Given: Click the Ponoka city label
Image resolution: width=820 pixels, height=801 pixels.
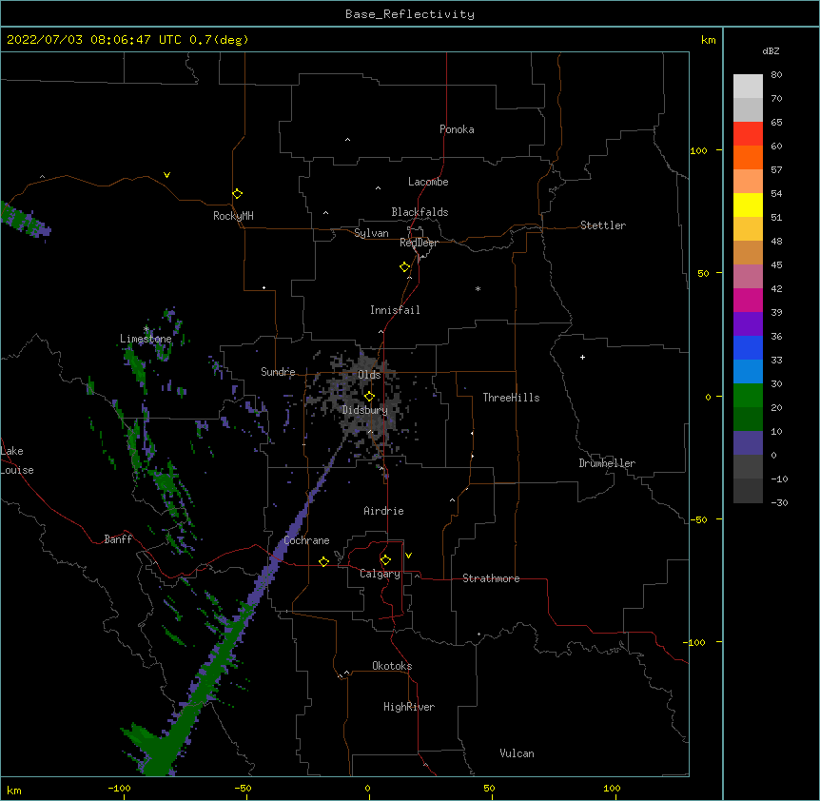Looking at the screenshot, I should point(457,129).
